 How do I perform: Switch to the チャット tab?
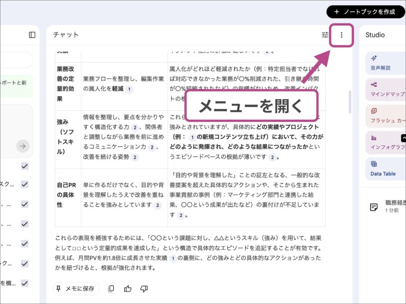click(65, 35)
